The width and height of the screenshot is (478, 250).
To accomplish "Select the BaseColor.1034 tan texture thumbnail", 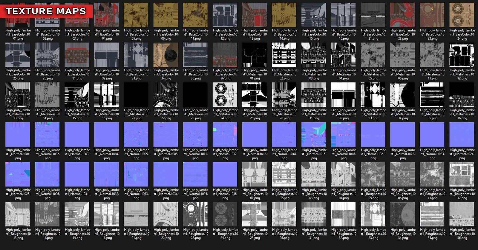I will 166,55.
